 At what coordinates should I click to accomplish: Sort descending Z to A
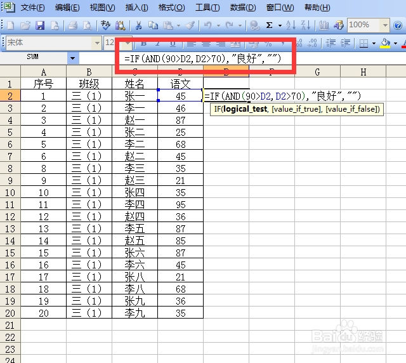tap(306, 25)
